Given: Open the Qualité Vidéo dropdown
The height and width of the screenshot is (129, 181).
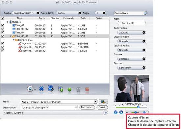Looking at the screenshot, I should click(132, 41).
